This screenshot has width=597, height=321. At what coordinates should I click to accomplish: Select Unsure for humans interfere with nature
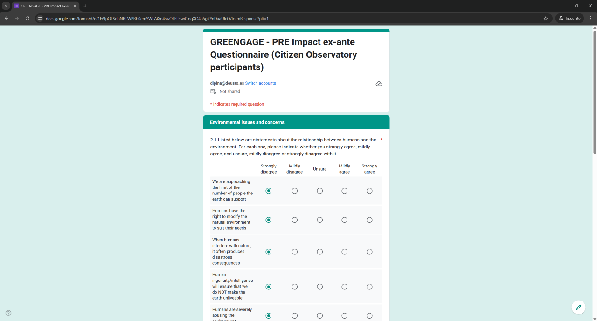(x=320, y=252)
